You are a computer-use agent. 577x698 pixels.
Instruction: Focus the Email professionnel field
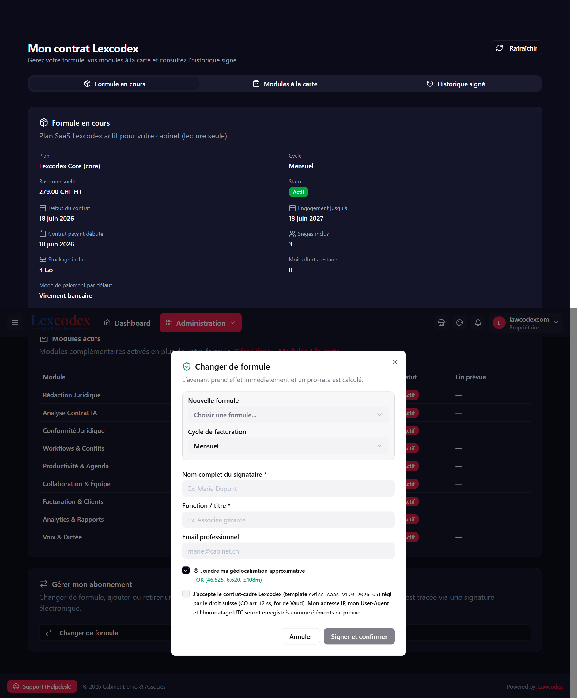point(288,551)
